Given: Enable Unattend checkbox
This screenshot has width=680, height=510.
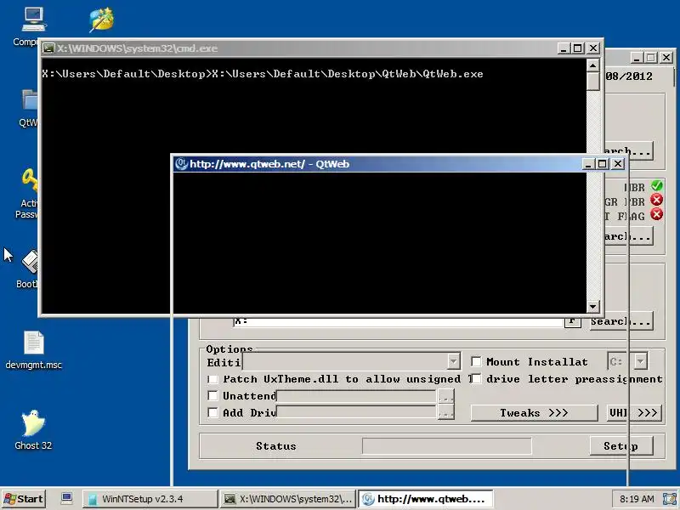Looking at the screenshot, I should pos(212,395).
